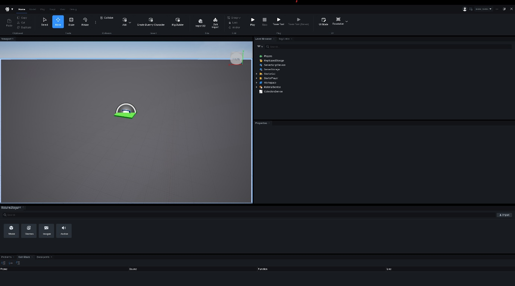Viewport: 515px width, 286px height.
Task: Switch to the Tag Editor tab
Action: (284, 39)
